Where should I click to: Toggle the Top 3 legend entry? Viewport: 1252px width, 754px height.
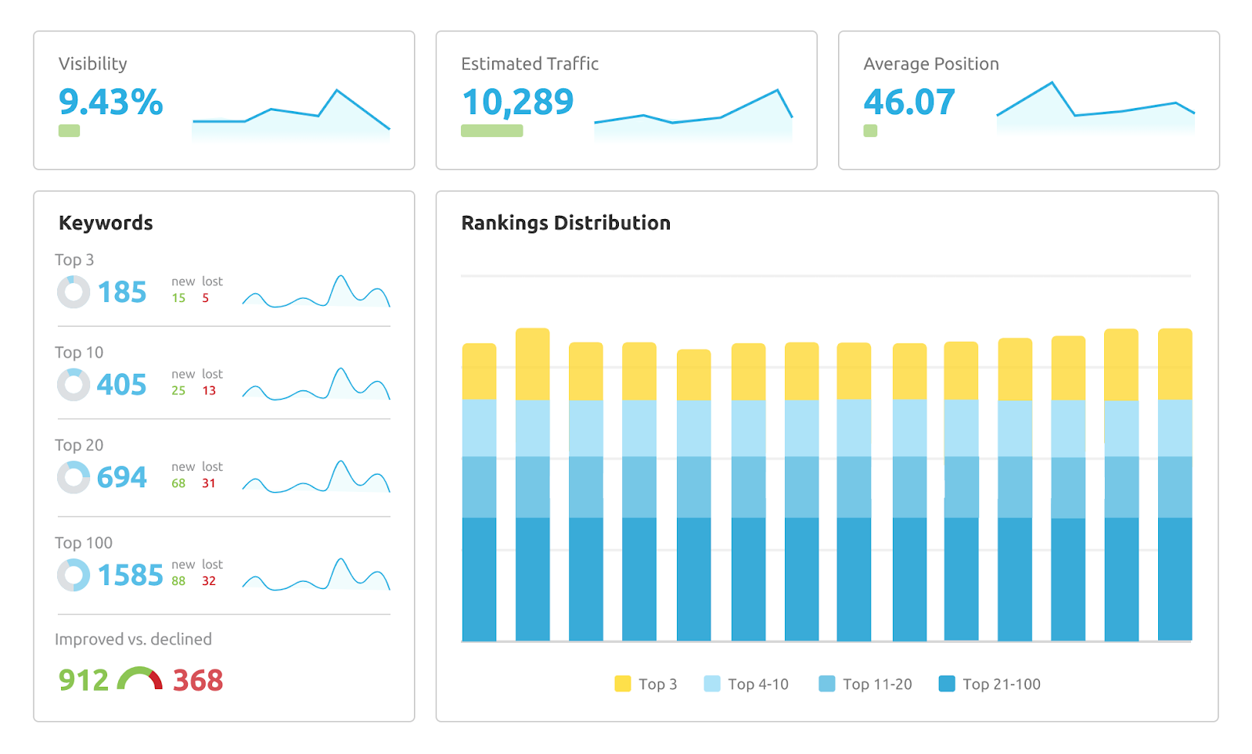[646, 684]
